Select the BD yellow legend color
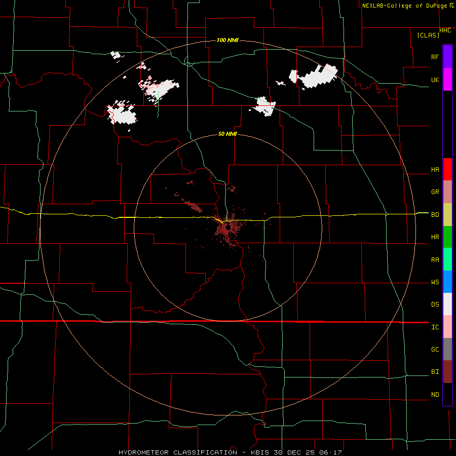This screenshot has width=456, height=456. (447, 215)
